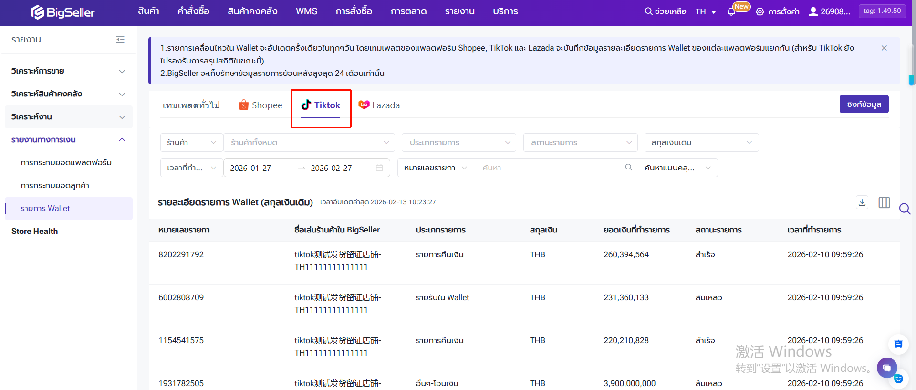Open the column settings icon
Viewport: 916px width, 390px height.
(x=884, y=202)
